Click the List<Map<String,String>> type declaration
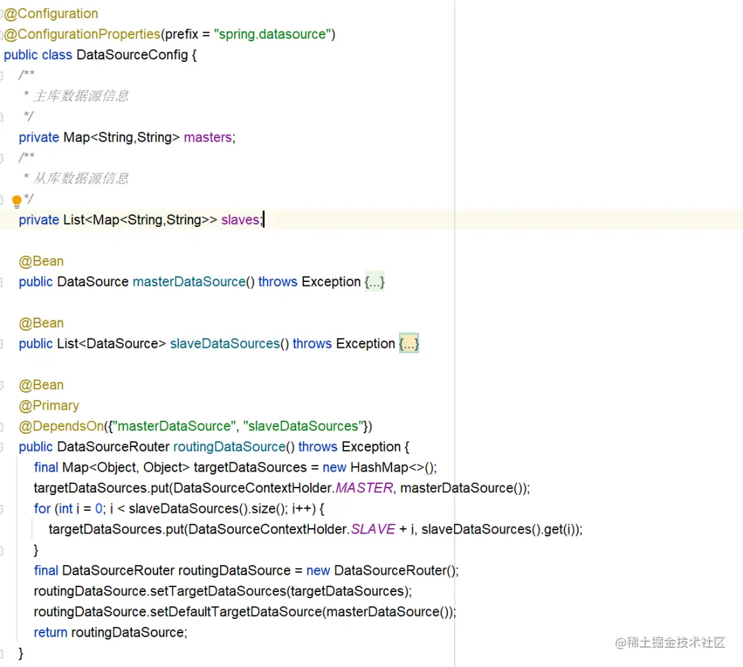Image resolution: width=743 pixels, height=667 pixels. pyautogui.click(x=140, y=220)
